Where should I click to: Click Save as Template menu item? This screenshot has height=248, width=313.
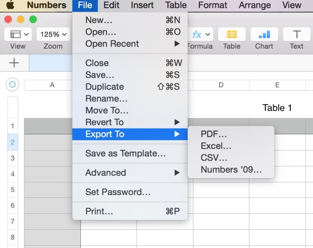pos(125,154)
